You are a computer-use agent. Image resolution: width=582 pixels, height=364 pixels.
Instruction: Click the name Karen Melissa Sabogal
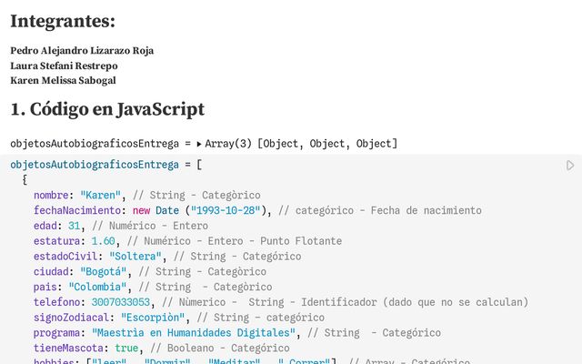[x=63, y=80]
